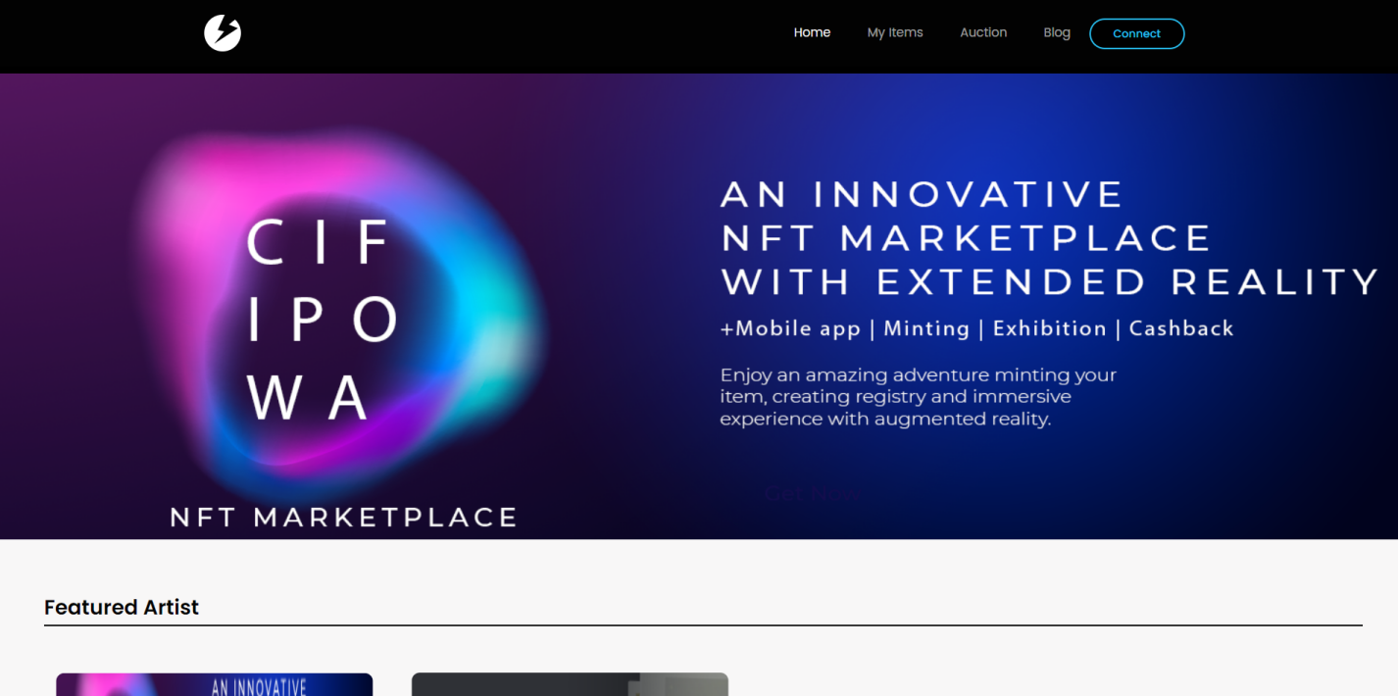Go to the Home nav link
This screenshot has width=1398, height=696.
(x=812, y=32)
